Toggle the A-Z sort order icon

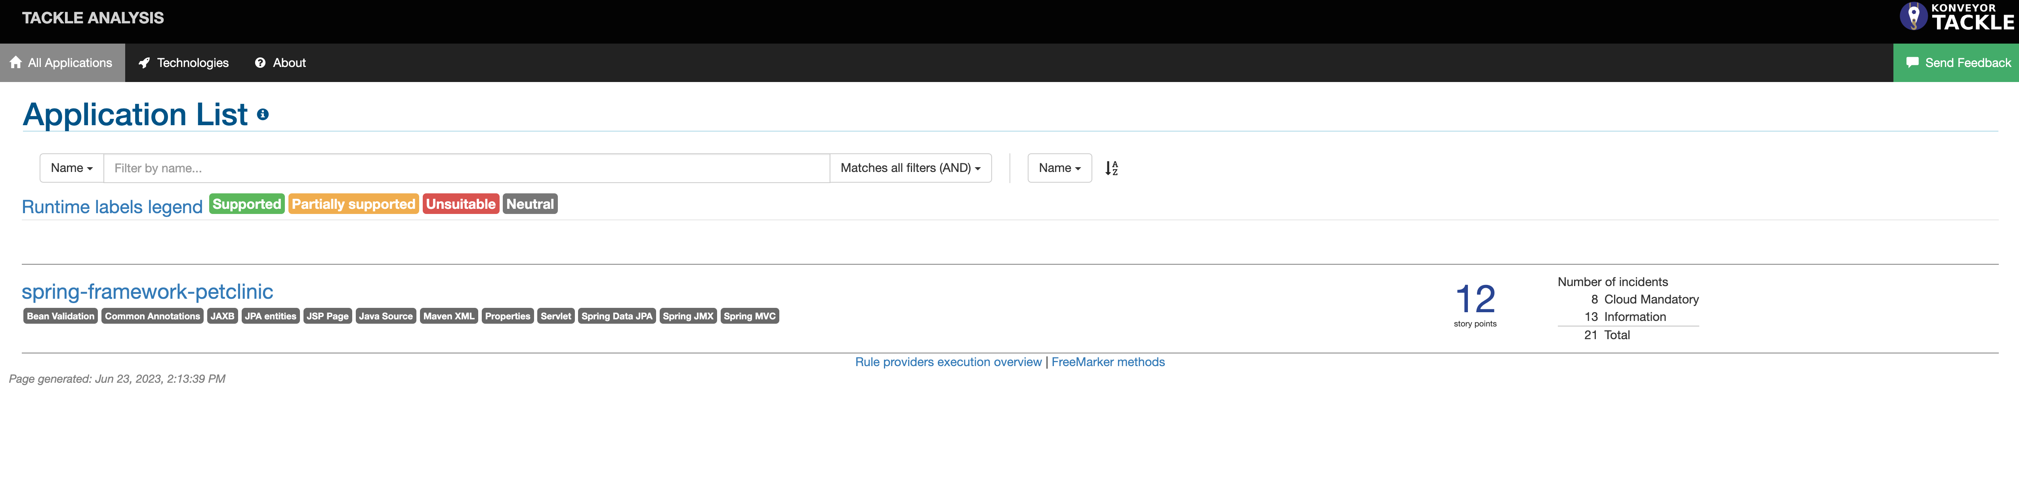[1111, 168]
